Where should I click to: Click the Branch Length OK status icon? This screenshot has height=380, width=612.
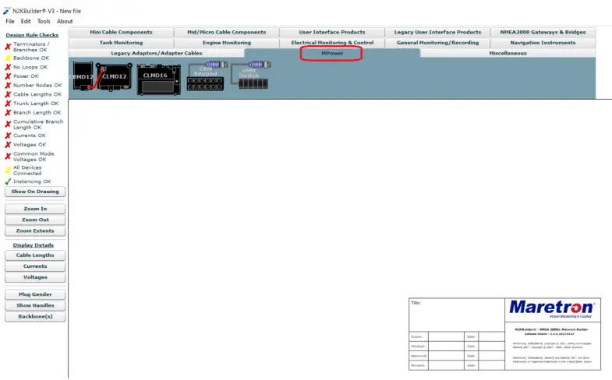click(8, 113)
